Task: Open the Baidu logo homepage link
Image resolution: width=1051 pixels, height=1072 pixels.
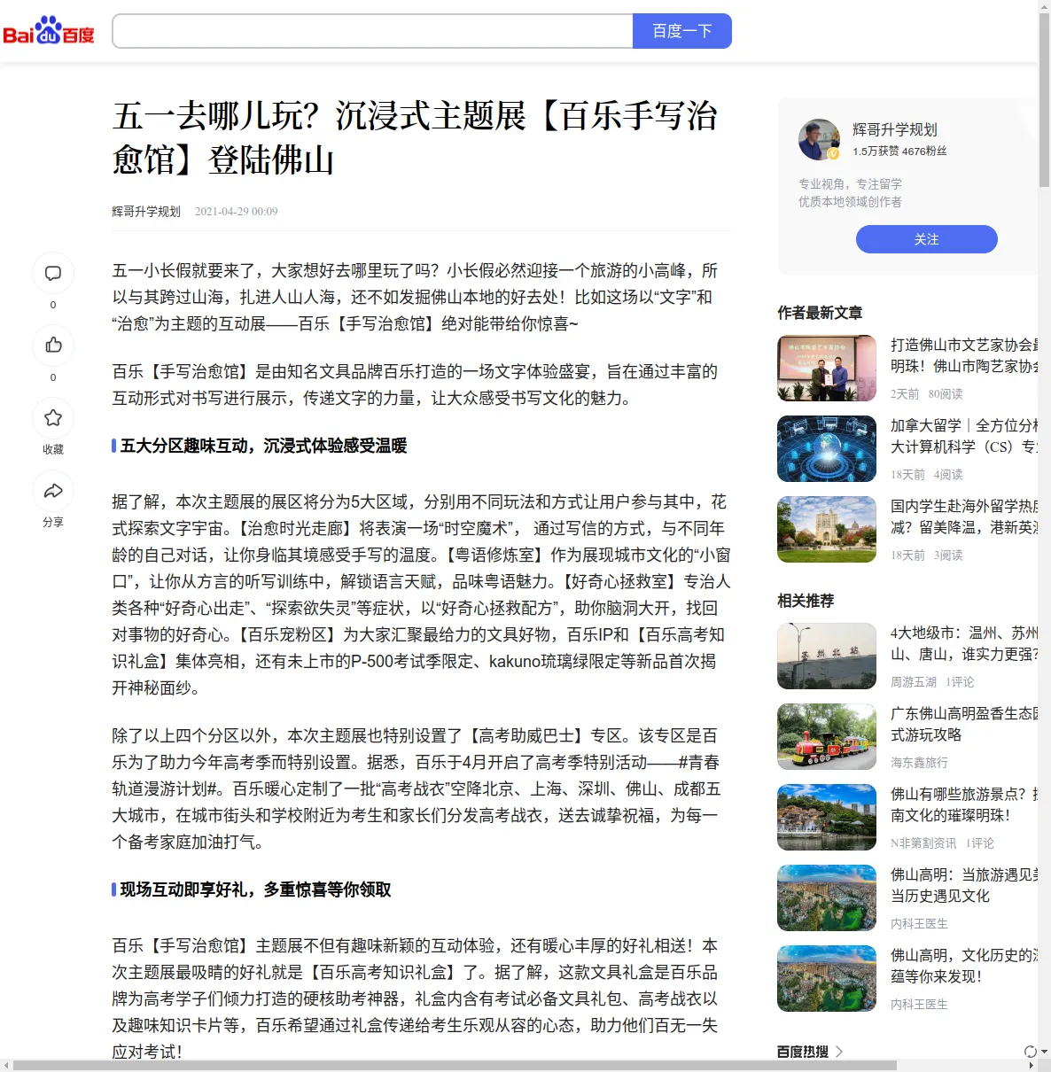Action: [49, 31]
